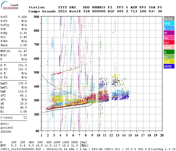Click the foEp value 0.39

[x=23, y=33]
